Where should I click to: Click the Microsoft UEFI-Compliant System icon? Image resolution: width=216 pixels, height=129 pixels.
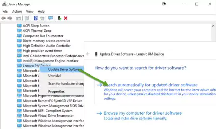tap(19, 110)
